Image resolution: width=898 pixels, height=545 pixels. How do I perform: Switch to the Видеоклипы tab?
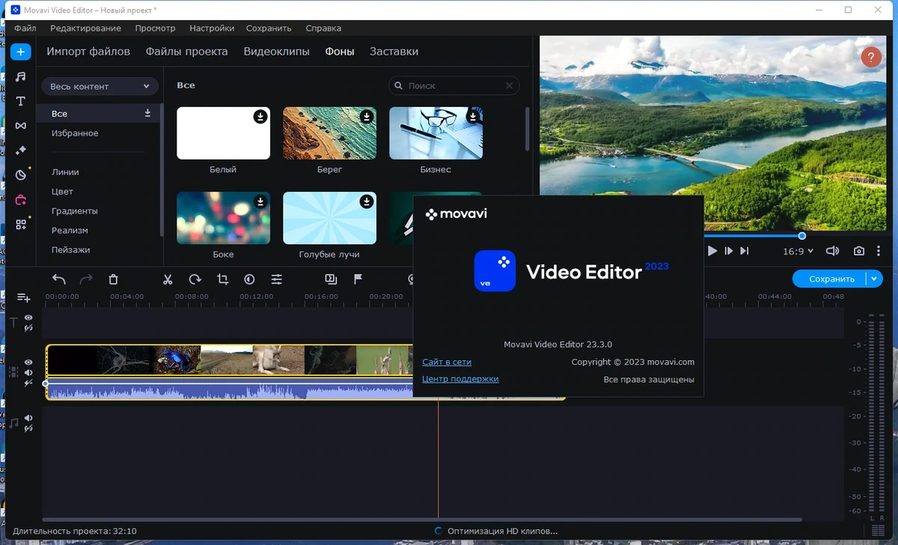(276, 52)
